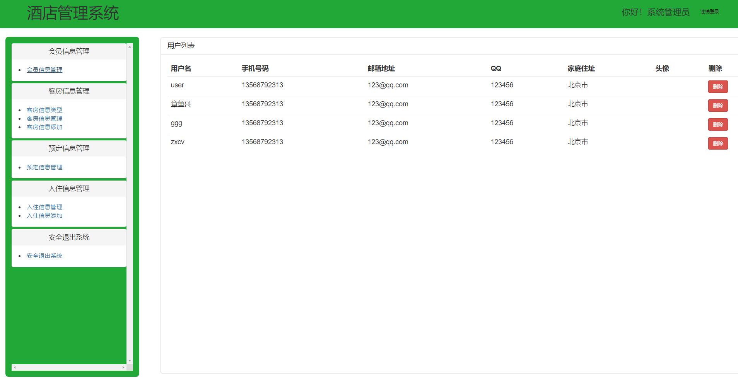Click the sidebar scroll right arrow

(x=123, y=367)
